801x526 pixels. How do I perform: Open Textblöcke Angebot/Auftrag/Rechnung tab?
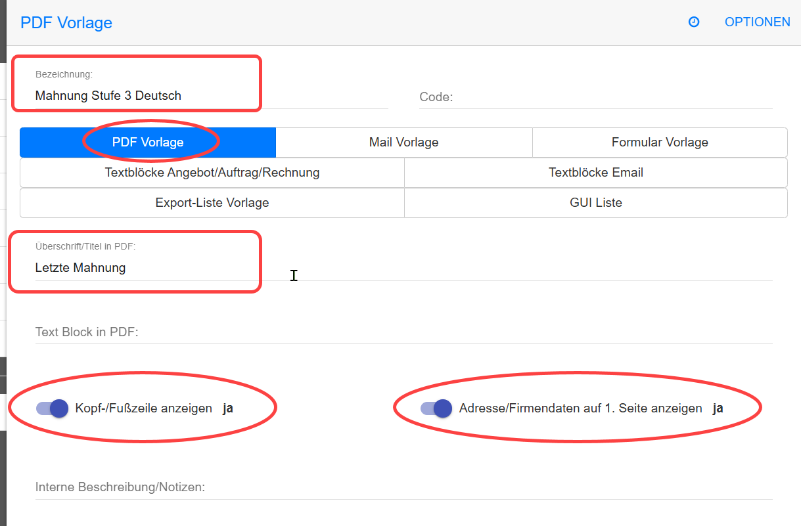tap(212, 173)
